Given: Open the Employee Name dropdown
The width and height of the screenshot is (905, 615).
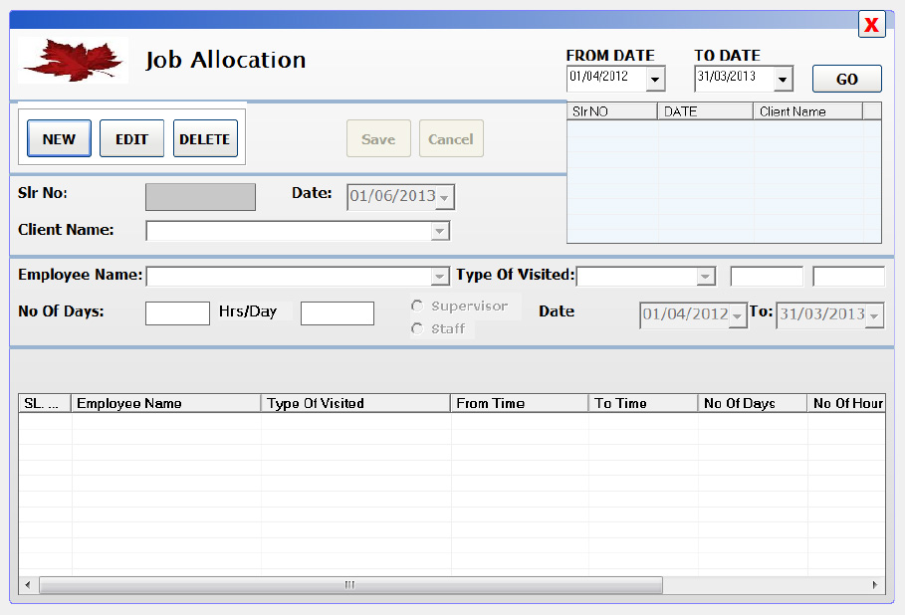Looking at the screenshot, I should tap(439, 276).
